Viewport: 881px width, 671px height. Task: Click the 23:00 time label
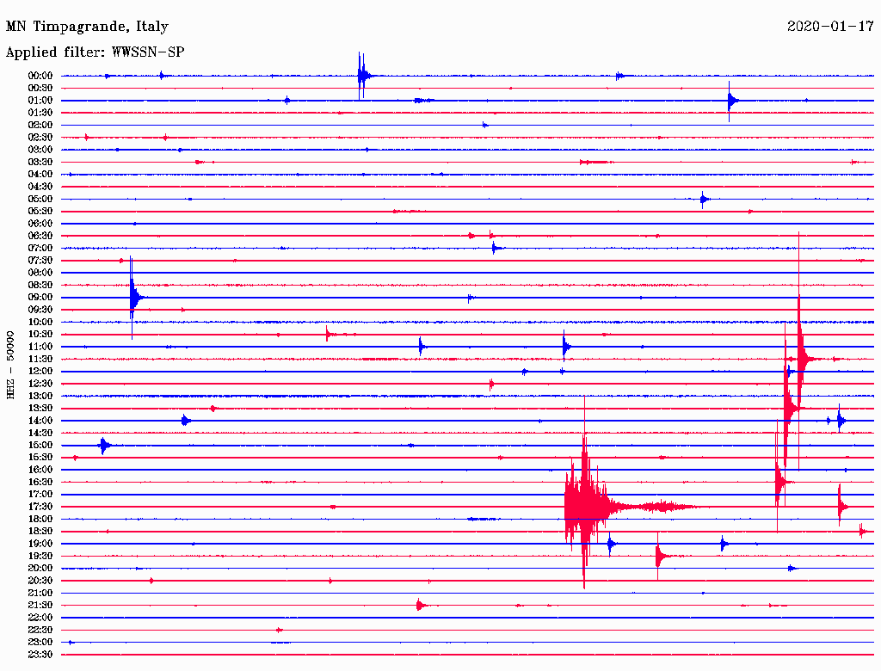point(40,643)
